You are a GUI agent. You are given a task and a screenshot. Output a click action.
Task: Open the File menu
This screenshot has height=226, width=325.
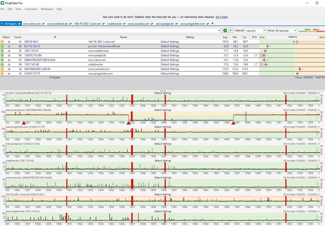tap(3, 9)
